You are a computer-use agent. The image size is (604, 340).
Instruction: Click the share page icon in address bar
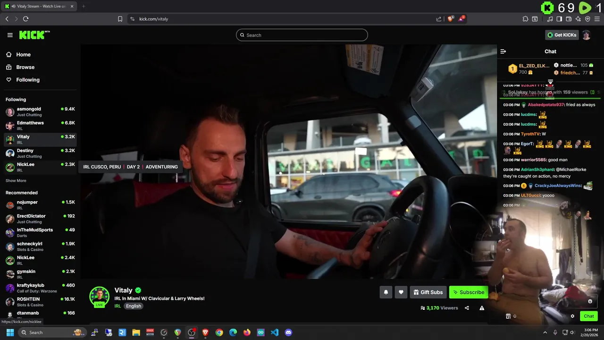tap(438, 19)
